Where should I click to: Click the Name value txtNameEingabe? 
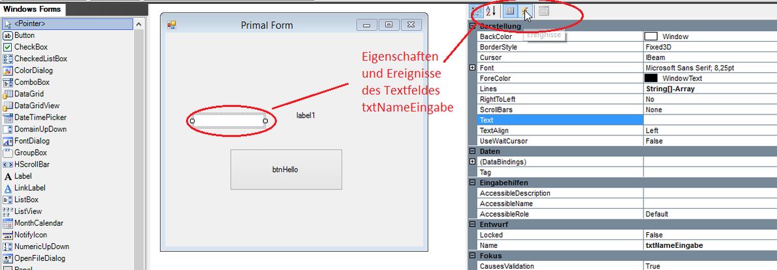pyautogui.click(x=674, y=245)
